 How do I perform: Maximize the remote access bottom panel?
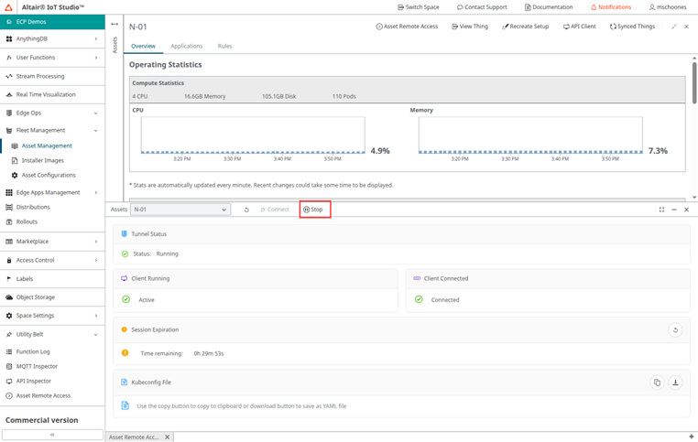pyautogui.click(x=661, y=210)
